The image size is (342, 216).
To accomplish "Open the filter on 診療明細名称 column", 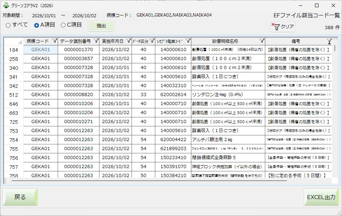I will [262, 41].
